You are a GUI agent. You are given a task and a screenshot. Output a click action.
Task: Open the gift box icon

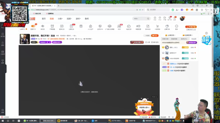point(81,26)
